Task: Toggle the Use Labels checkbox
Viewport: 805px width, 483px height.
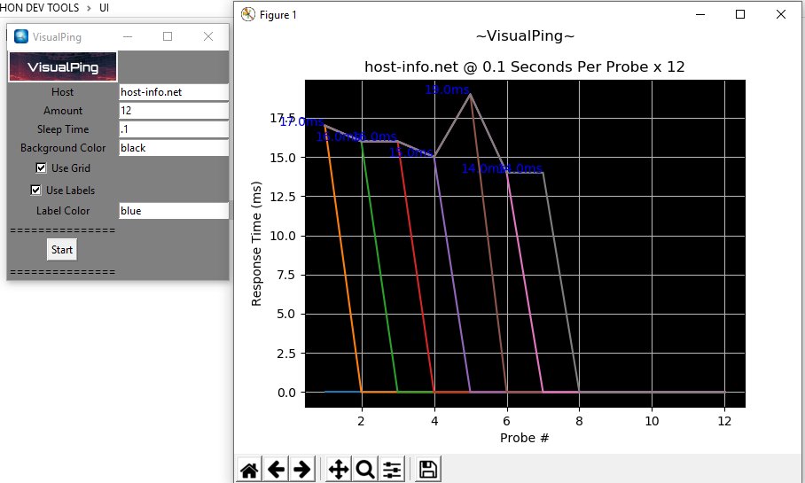Action: [35, 190]
